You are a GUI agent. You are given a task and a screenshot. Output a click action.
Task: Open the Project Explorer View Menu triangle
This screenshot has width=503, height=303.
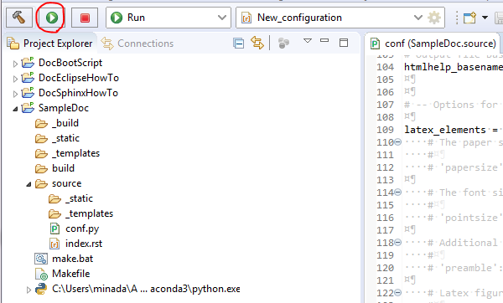[308, 41]
